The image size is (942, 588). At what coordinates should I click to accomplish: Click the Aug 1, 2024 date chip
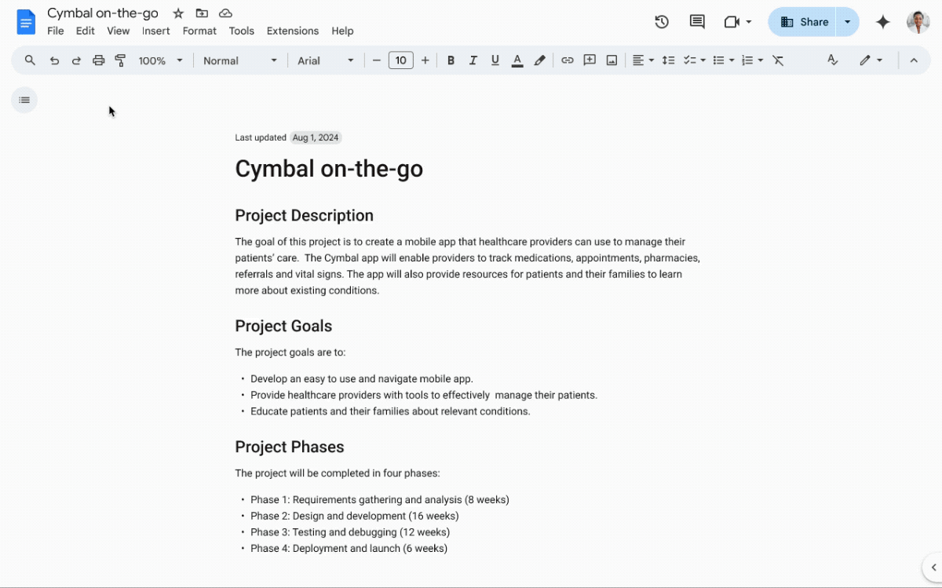click(316, 137)
